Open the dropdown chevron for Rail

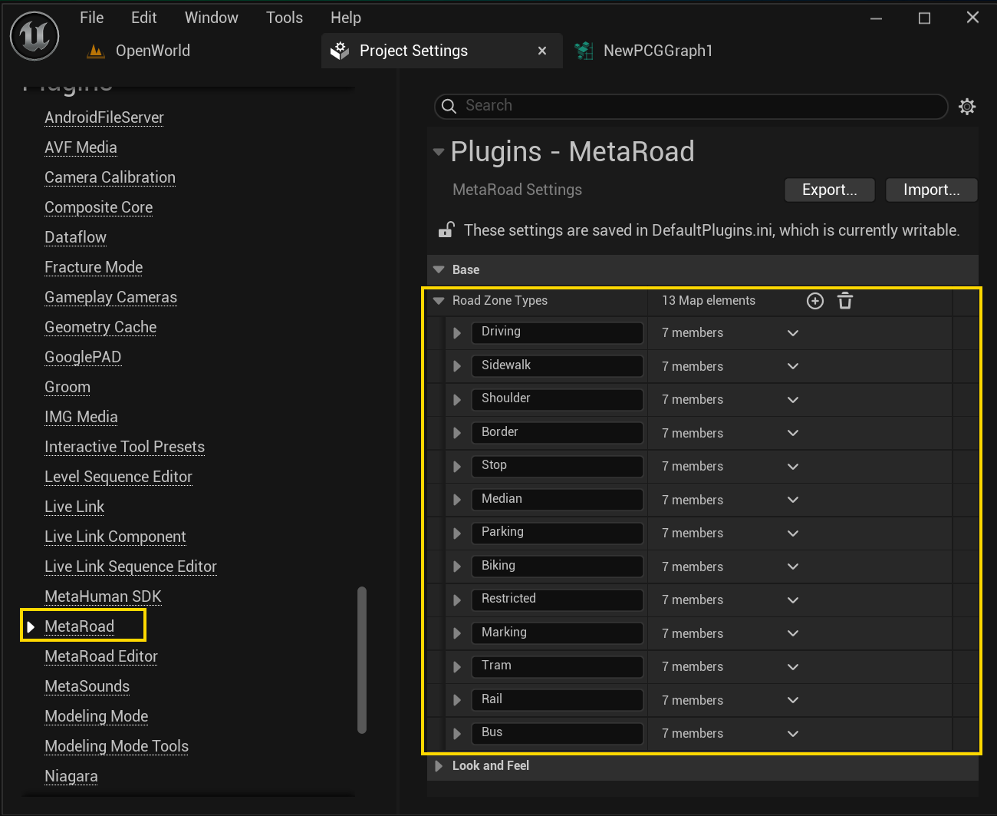pyautogui.click(x=793, y=700)
